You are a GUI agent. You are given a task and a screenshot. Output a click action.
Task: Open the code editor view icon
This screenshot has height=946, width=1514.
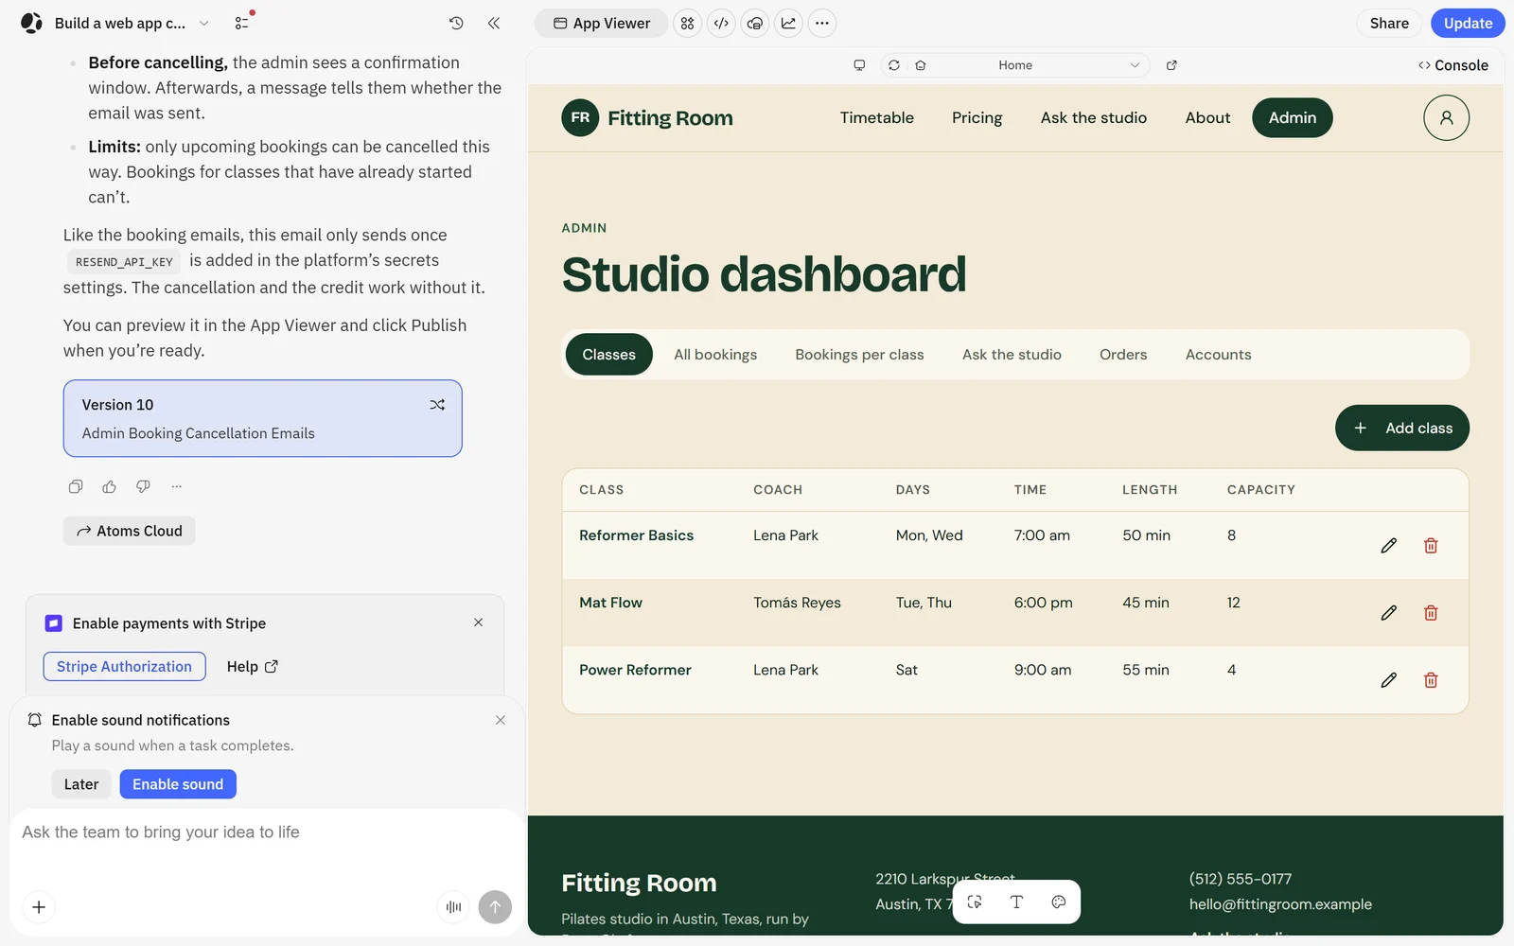[x=721, y=23]
